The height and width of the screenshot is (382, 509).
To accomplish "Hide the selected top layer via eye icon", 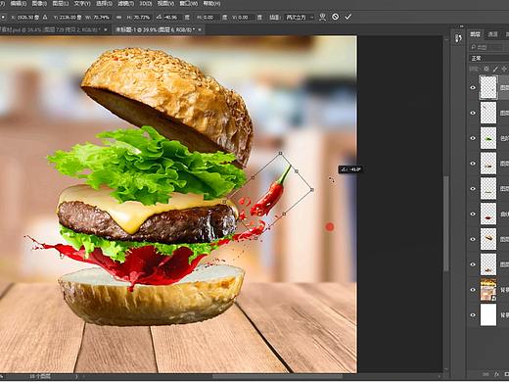I will [473, 87].
